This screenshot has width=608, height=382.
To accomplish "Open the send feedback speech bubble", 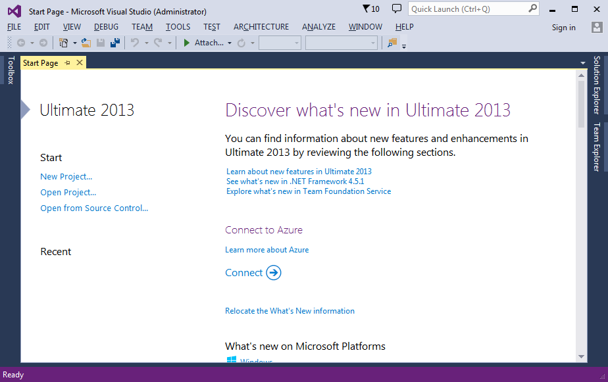I will point(397,9).
